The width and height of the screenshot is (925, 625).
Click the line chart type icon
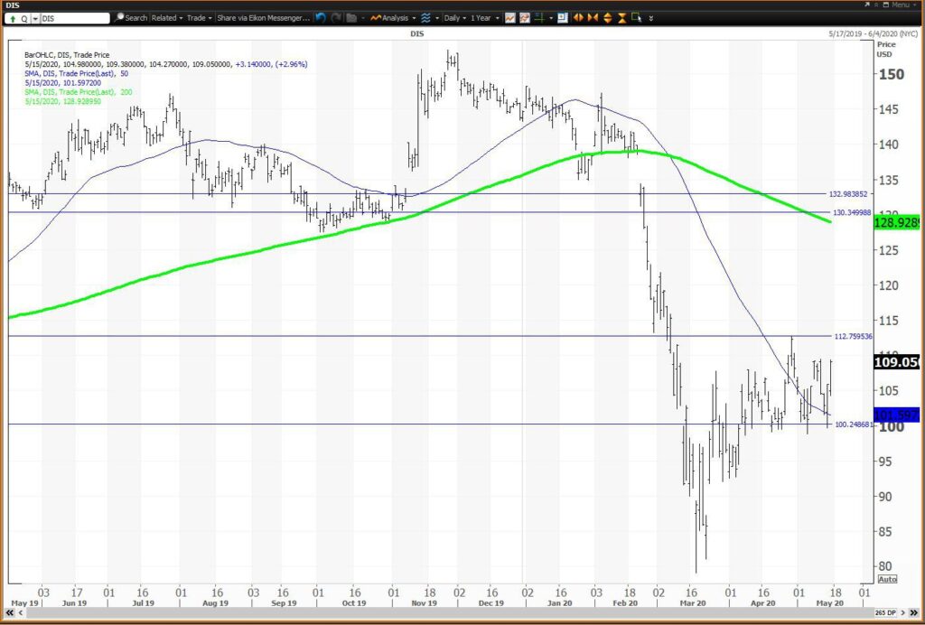509,18
